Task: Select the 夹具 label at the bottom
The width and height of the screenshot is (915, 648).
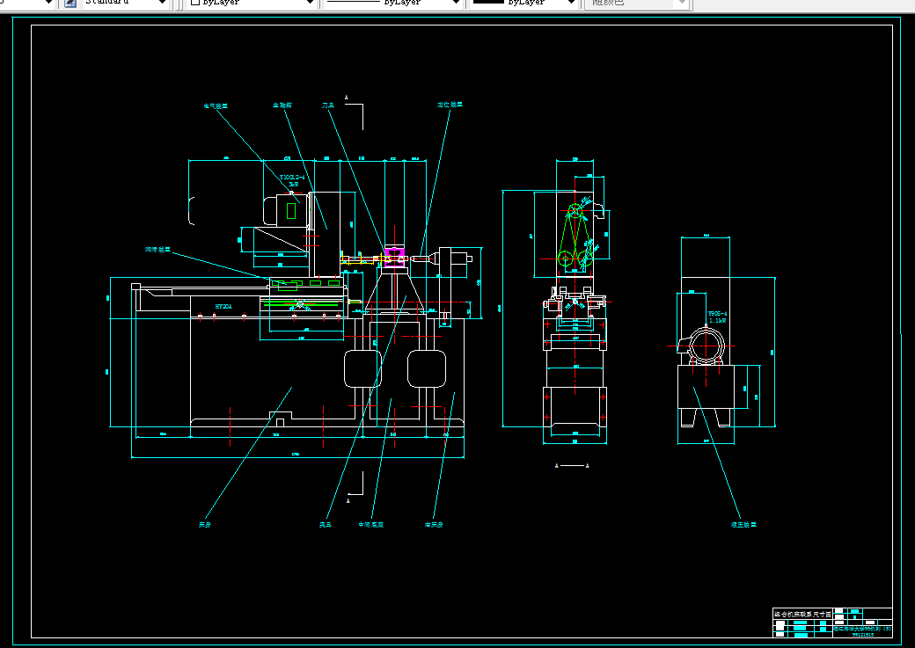Action: click(325, 525)
